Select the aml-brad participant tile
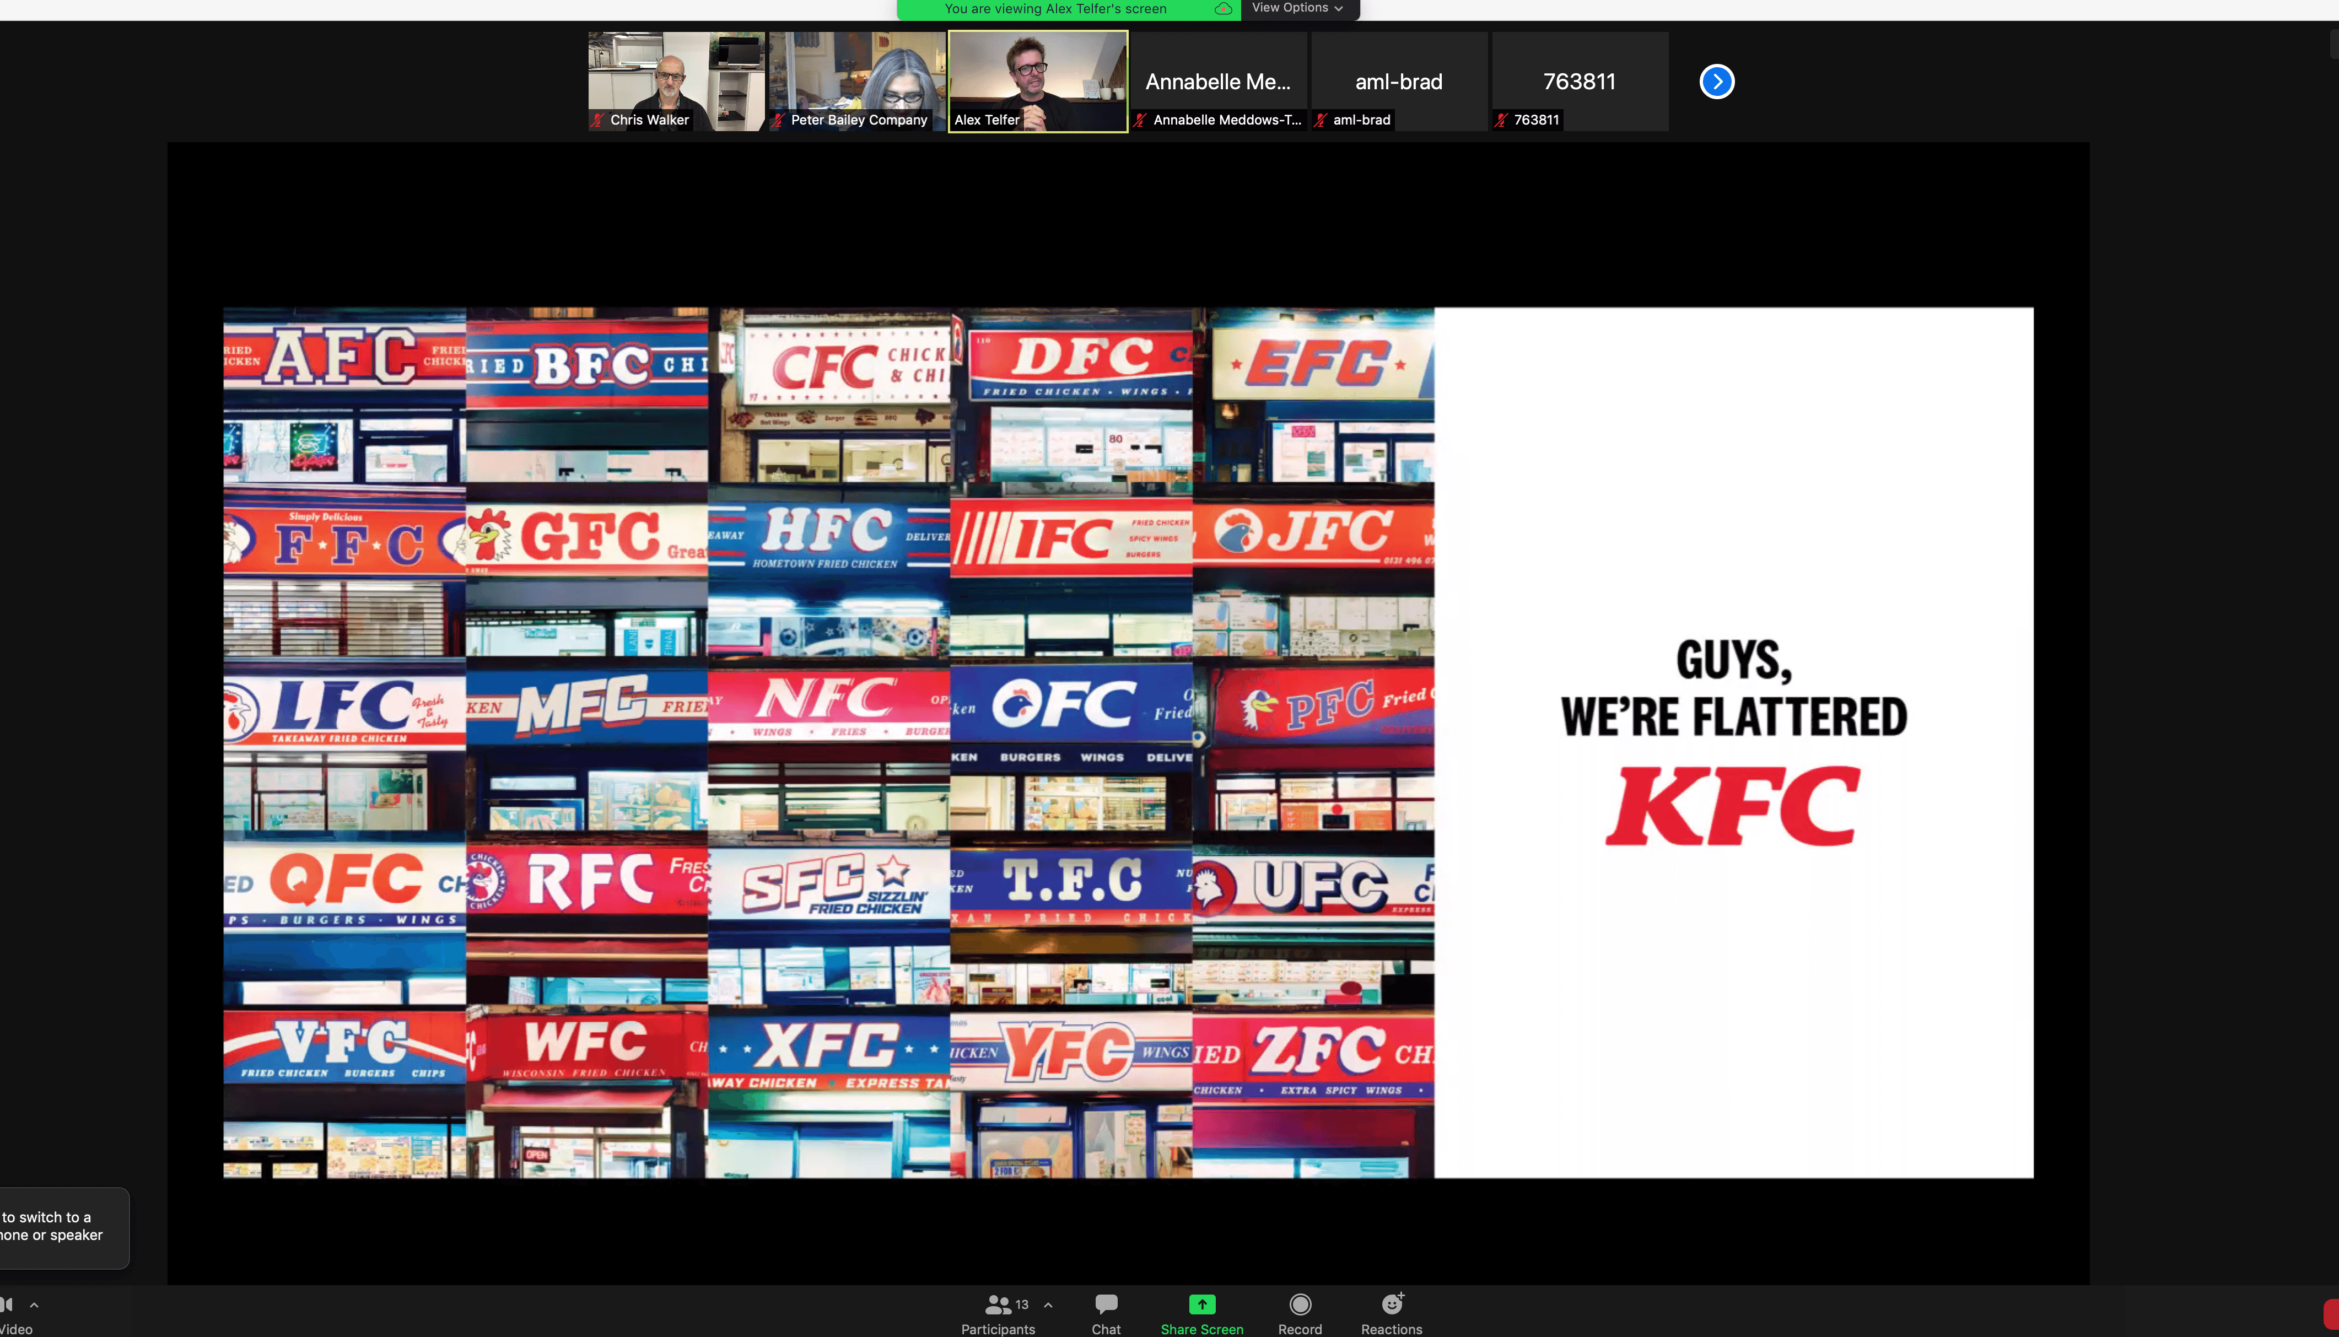The height and width of the screenshot is (1337, 2339). tap(1399, 81)
